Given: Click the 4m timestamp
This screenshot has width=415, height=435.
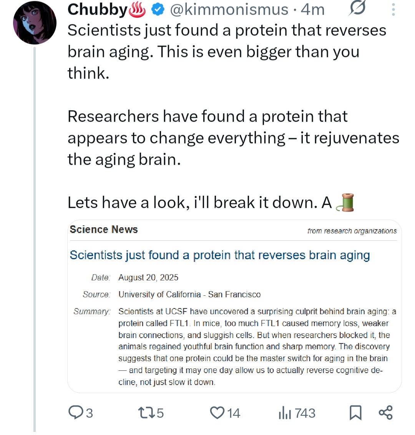Looking at the screenshot, I should (x=313, y=10).
